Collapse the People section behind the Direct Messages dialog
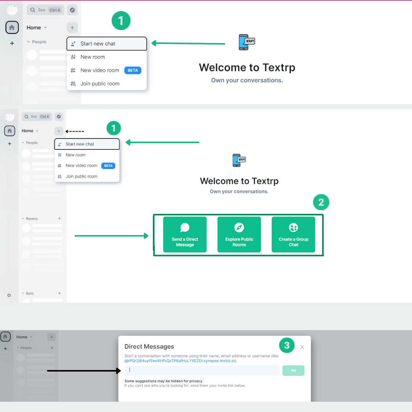This screenshot has width=412, height=412. tap(18, 348)
